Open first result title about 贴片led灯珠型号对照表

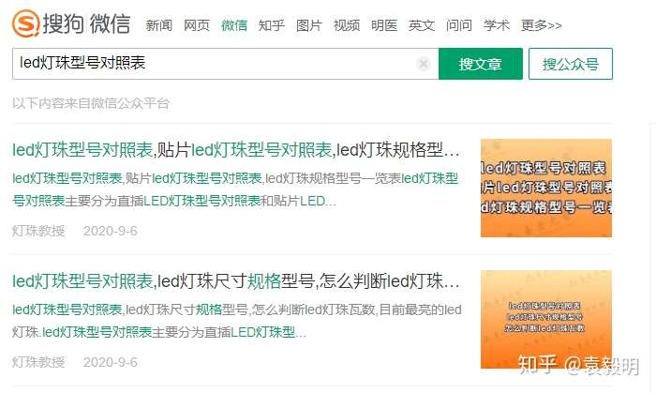tap(236, 150)
